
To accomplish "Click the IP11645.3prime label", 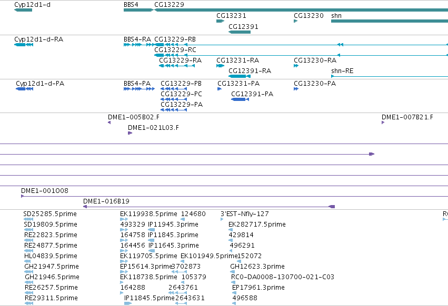I will (174, 246).
